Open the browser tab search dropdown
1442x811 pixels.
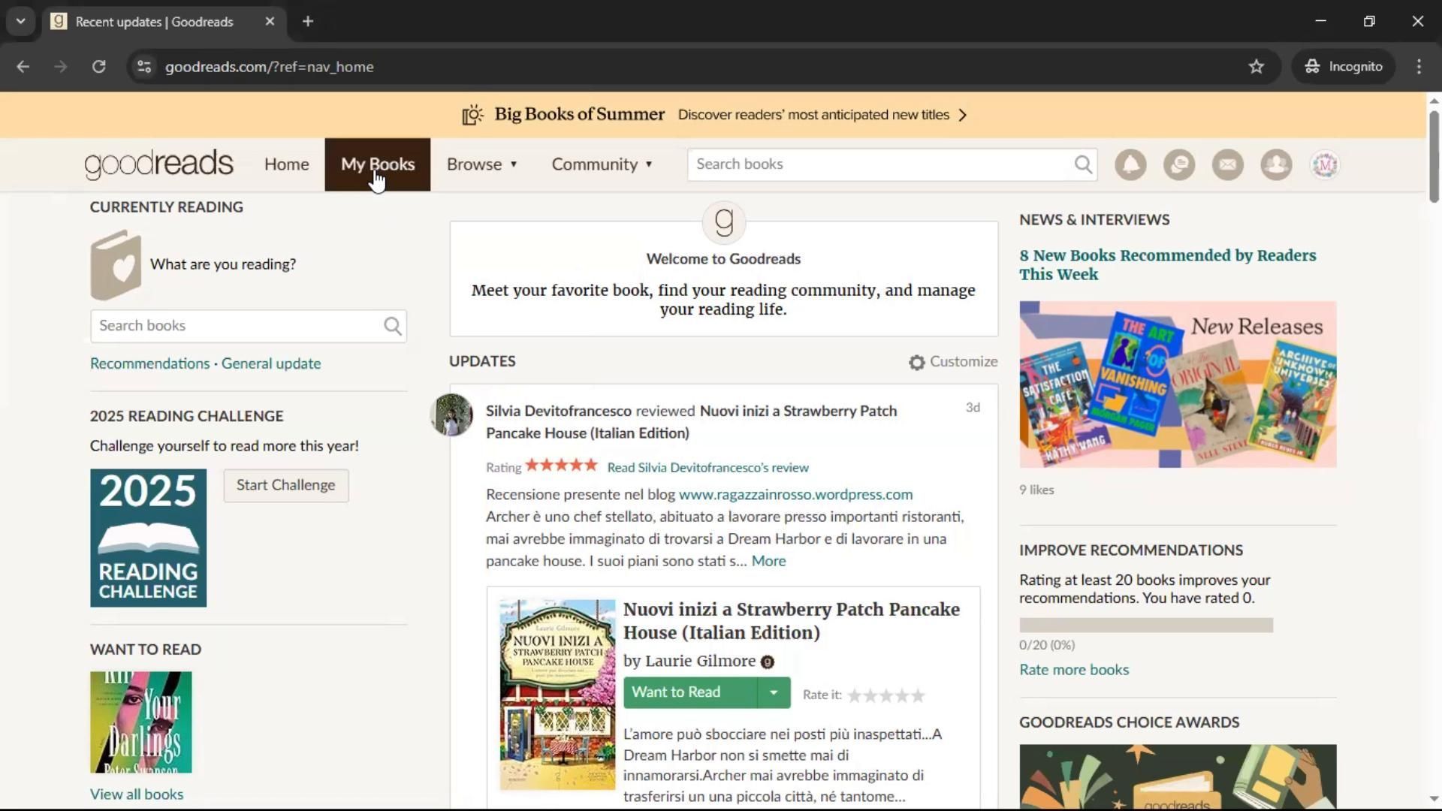click(20, 21)
